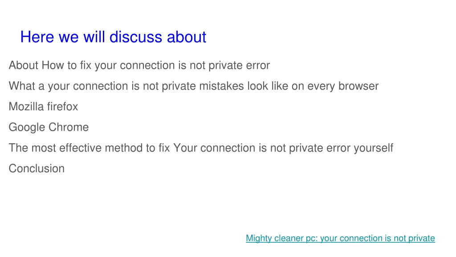This screenshot has height=257, width=456.
Task: Click the word 'error' ending the first line
Action: pos(258,66)
